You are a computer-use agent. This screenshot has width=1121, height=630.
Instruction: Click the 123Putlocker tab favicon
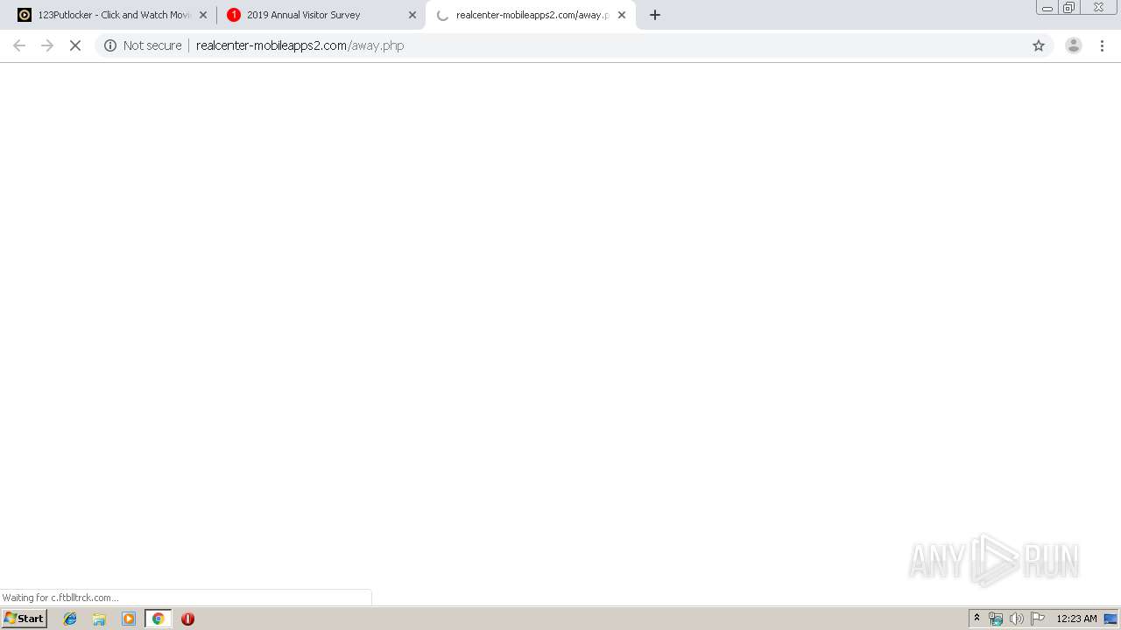click(25, 15)
